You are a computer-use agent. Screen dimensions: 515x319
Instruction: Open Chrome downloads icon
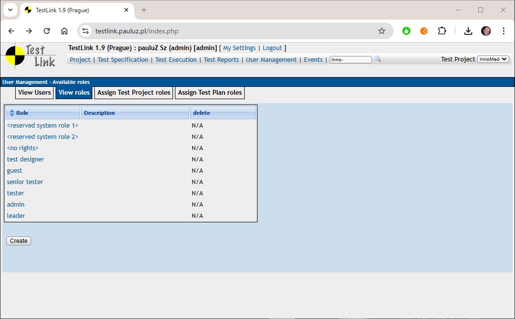[x=468, y=31]
